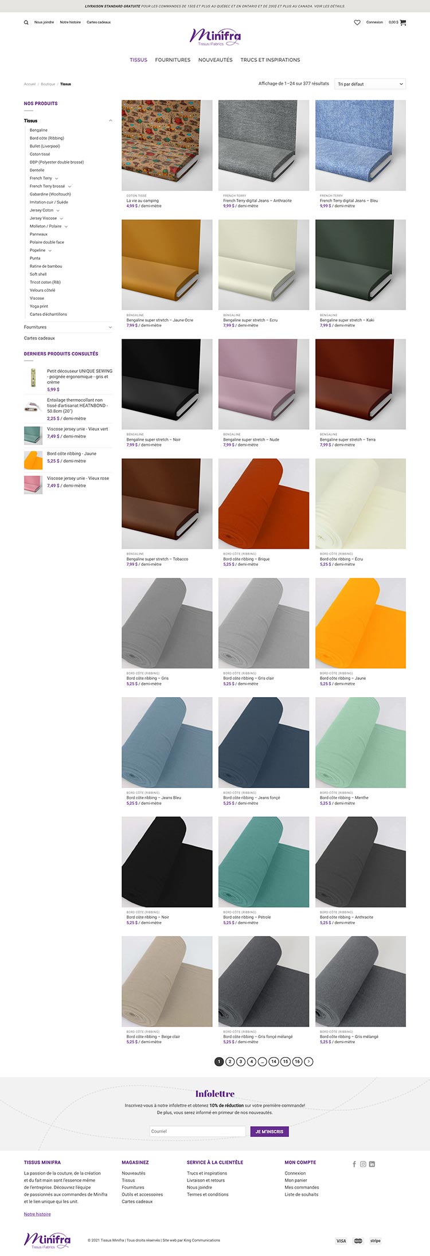Viewport: 430px width, 1256px height.
Task: Open the LinkedIn icon in footer
Action: coord(372,1164)
